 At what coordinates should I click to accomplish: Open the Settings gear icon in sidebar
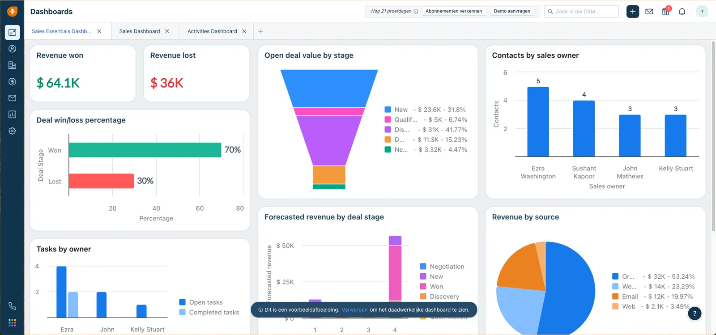tap(12, 131)
